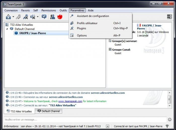
Task: Click the TS3 Ailes Virtuelles server icon
Action: [7, 25]
